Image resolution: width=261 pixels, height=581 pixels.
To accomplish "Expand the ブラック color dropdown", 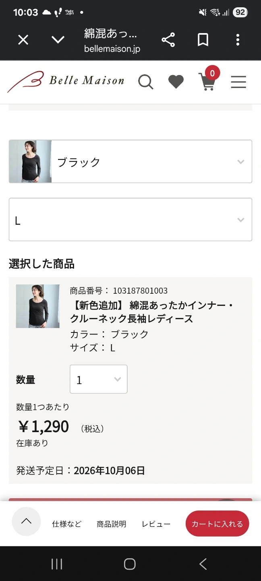I will (130, 161).
